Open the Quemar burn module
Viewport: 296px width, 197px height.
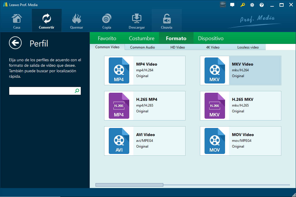coord(76,21)
